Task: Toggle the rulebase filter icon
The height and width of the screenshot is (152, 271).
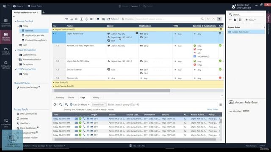Action: pyautogui.click(x=219, y=19)
